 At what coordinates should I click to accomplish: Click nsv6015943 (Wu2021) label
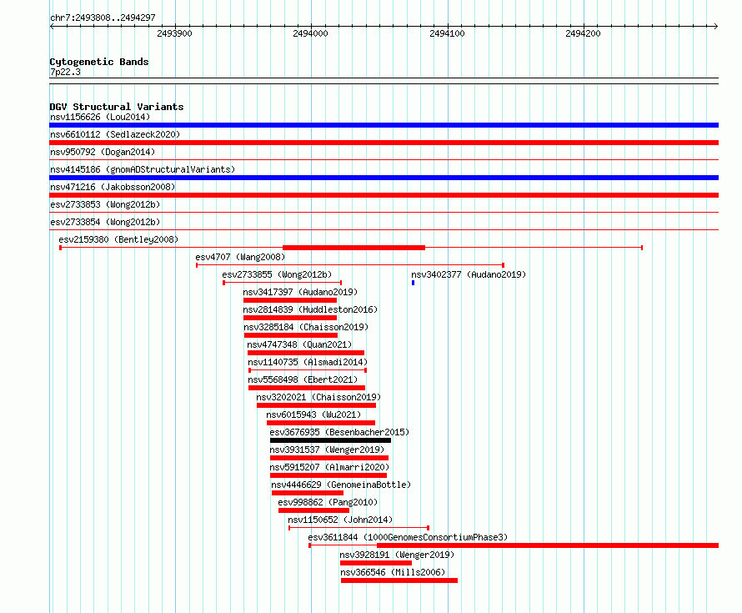click(313, 415)
